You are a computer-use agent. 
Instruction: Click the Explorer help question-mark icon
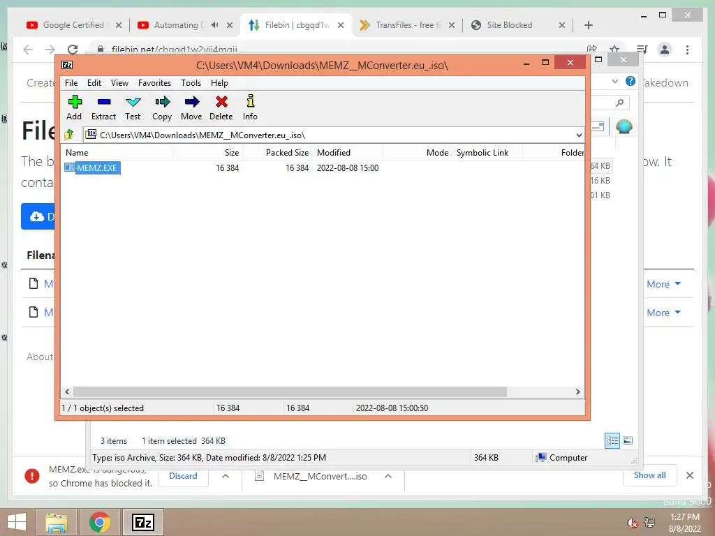pyautogui.click(x=631, y=81)
